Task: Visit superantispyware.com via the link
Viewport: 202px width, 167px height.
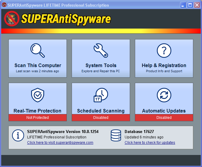Action: pos(60,143)
